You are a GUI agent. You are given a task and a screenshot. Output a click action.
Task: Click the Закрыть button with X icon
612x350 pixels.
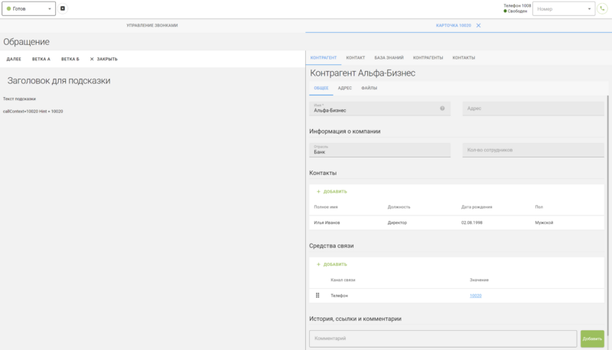(103, 59)
